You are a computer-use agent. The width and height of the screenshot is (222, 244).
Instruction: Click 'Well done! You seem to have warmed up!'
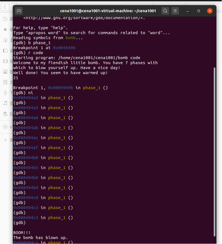pyautogui.click(x=60, y=73)
